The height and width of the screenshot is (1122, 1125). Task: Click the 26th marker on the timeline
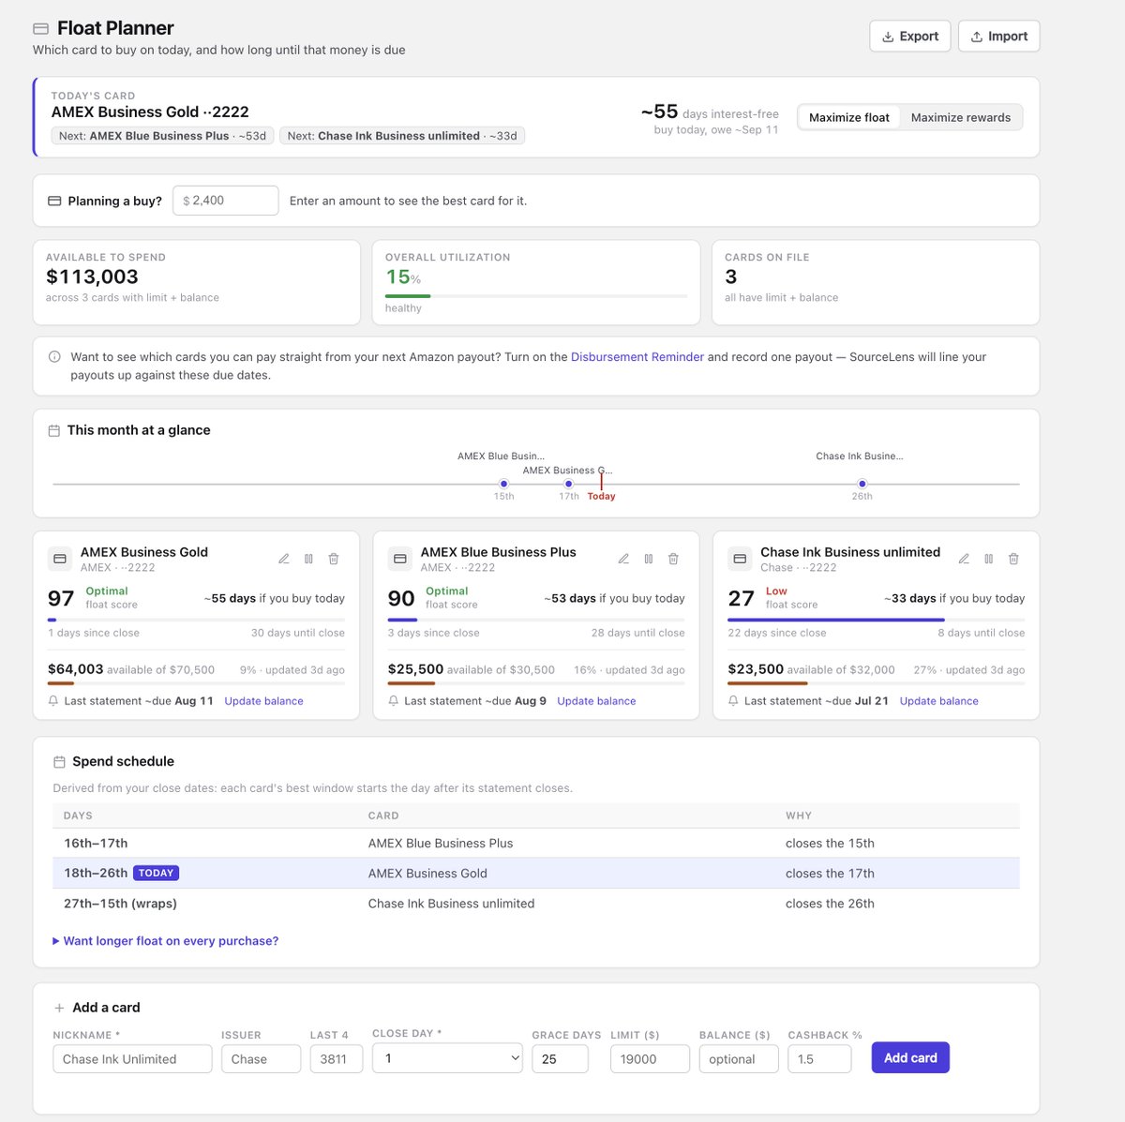point(862,485)
